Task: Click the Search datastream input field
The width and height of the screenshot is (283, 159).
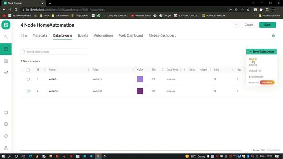Action: pyautogui.click(x=54, y=52)
